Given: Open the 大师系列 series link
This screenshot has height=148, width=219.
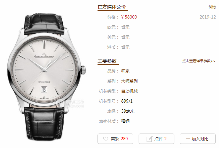Looking at the screenshot, I should pos(129,81).
